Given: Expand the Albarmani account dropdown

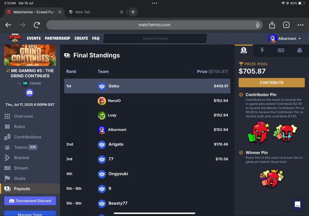Looking at the screenshot, I should coord(300,38).
